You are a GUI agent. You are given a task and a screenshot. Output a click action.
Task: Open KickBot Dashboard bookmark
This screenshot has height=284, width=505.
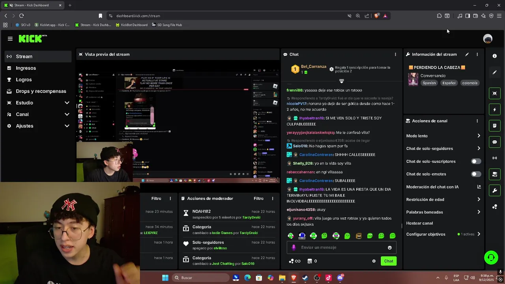131,25
